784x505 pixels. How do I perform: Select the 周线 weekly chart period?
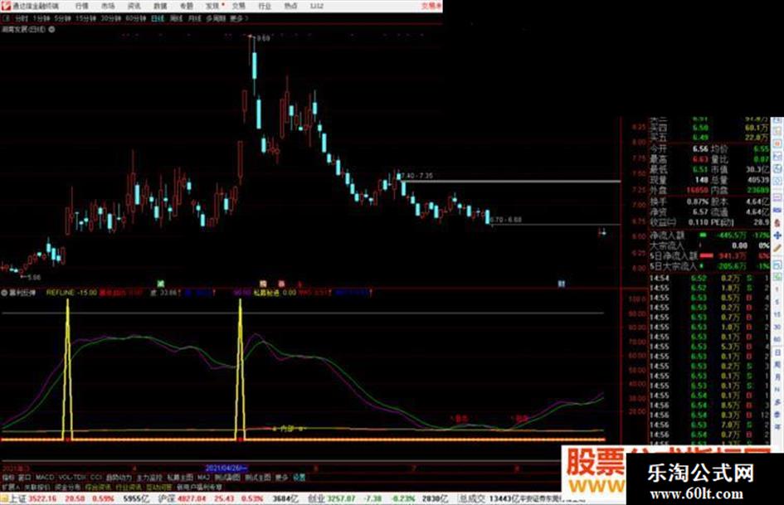pyautogui.click(x=176, y=18)
